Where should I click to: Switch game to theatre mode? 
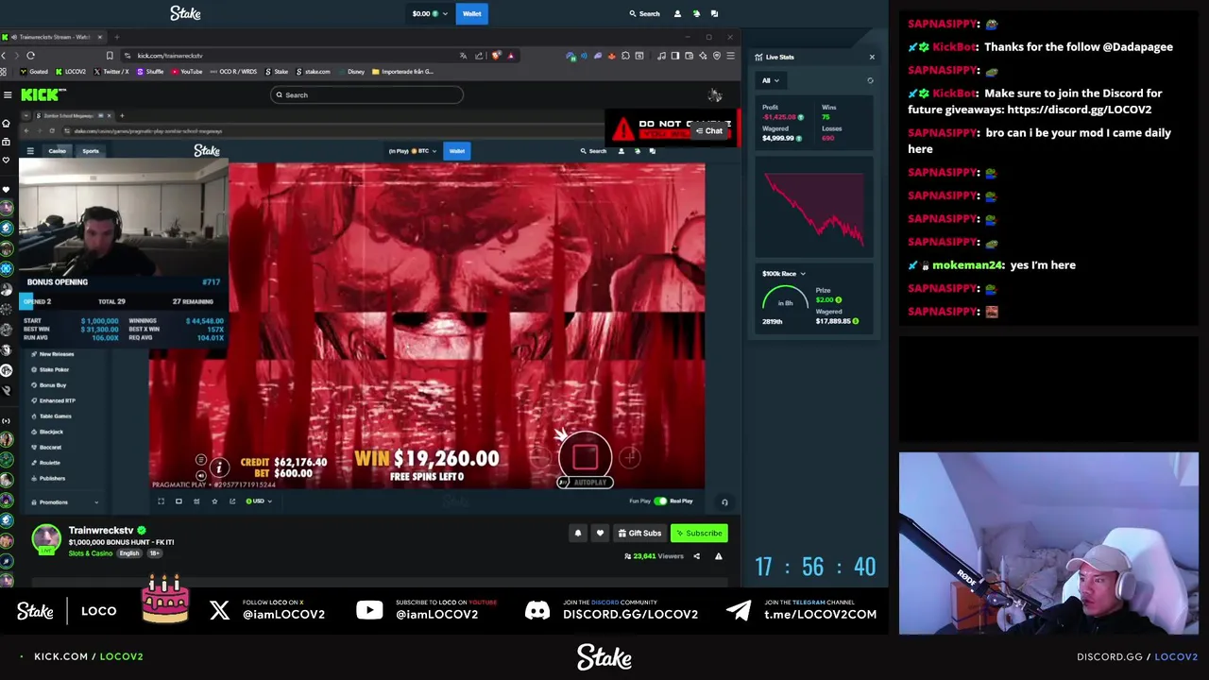pyautogui.click(x=179, y=501)
